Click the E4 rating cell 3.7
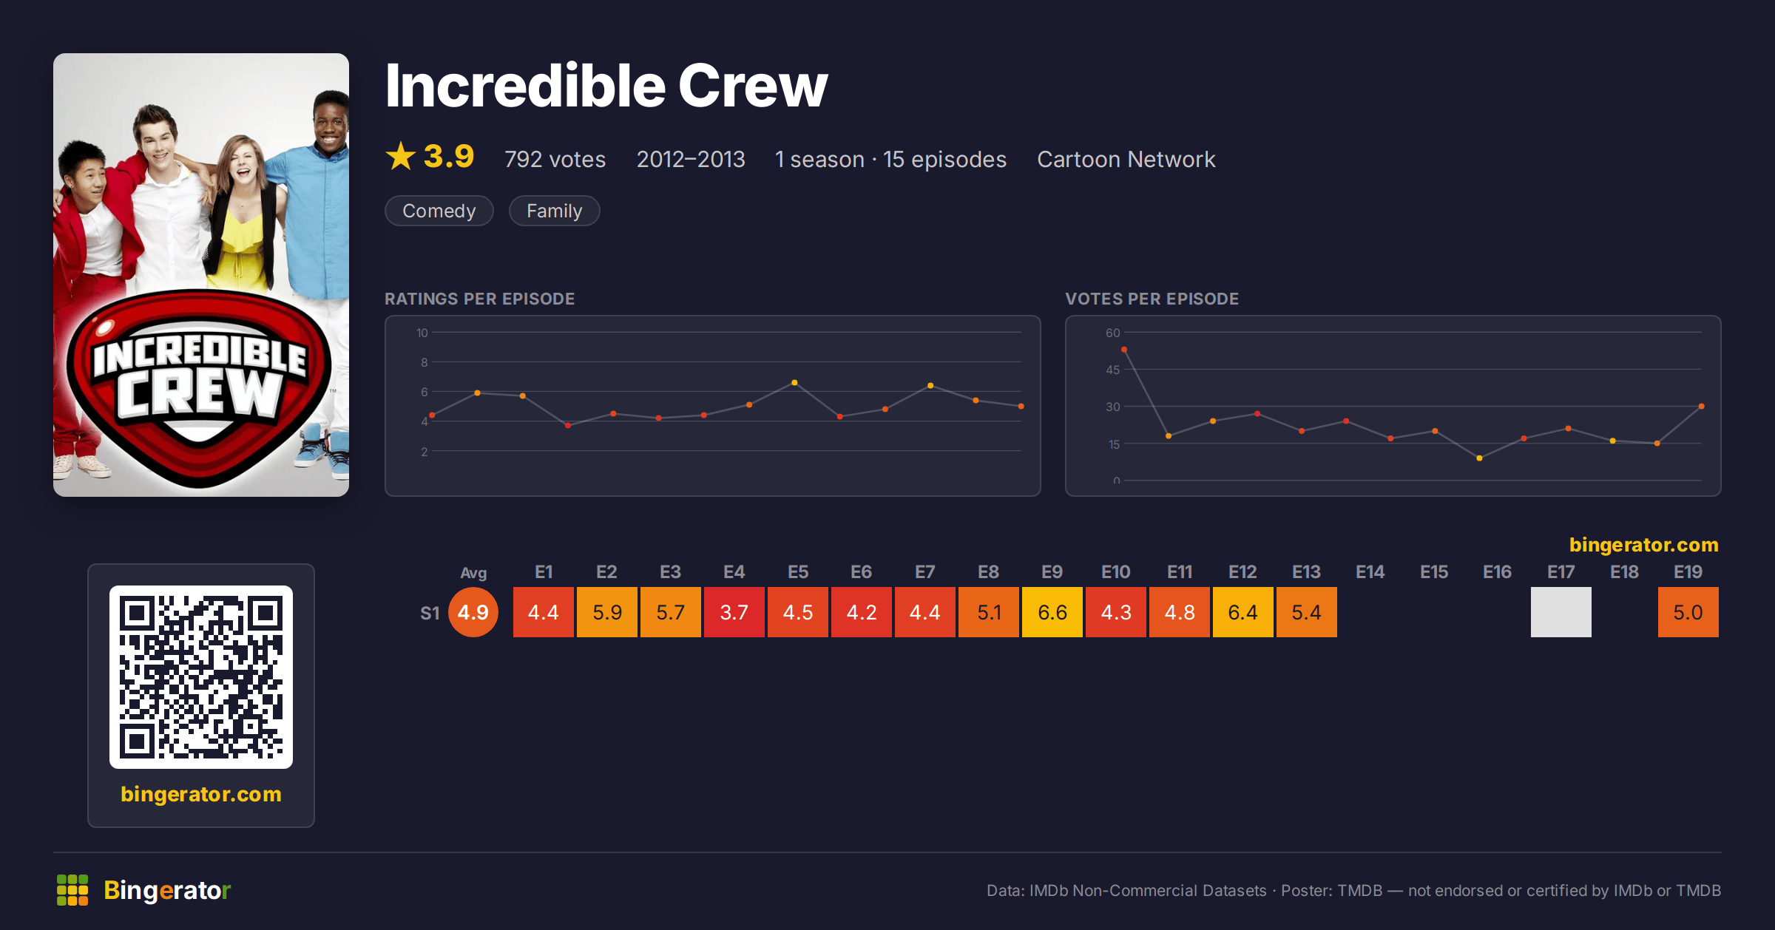Image resolution: width=1775 pixels, height=930 pixels. [x=734, y=612]
